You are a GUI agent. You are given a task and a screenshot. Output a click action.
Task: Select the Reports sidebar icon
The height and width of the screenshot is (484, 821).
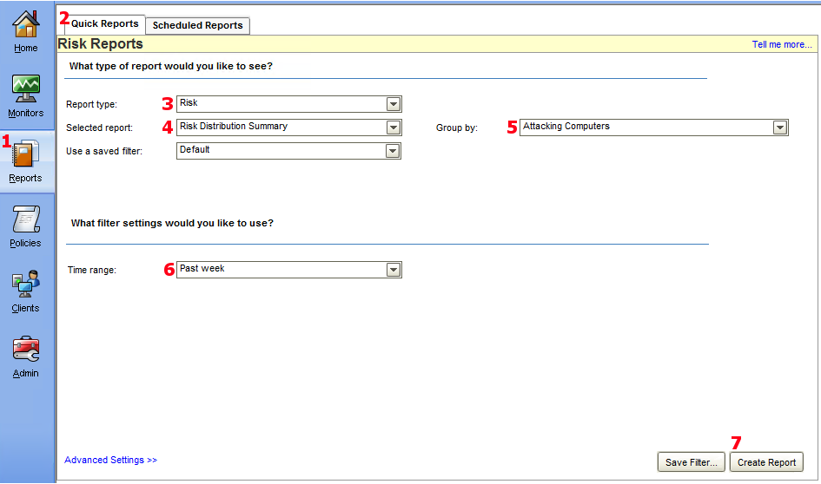point(26,154)
